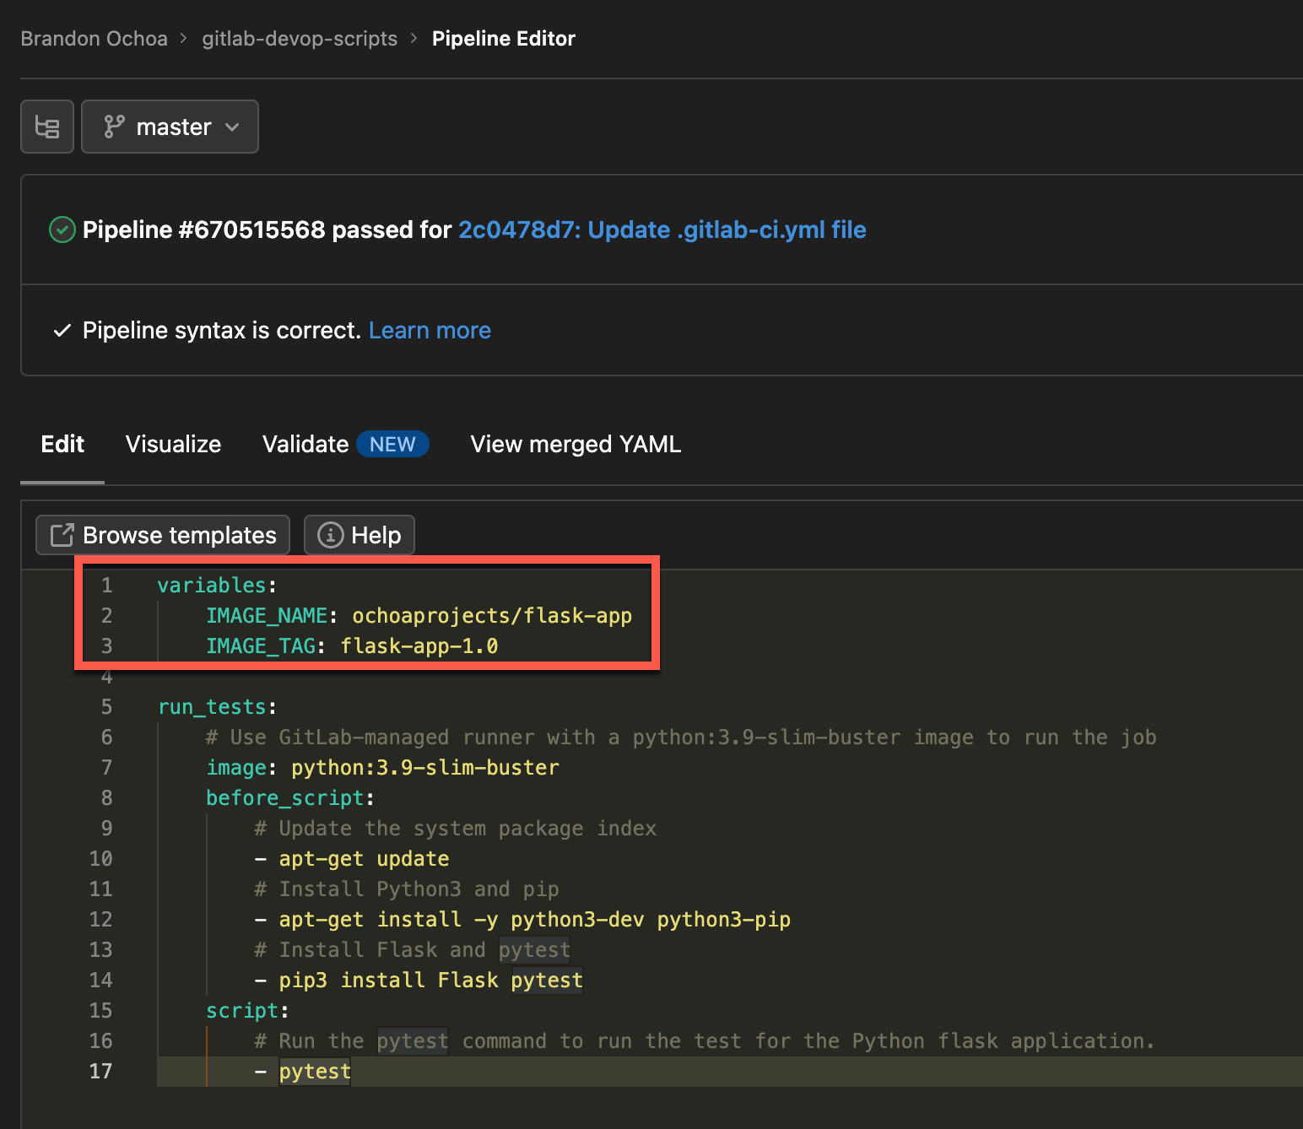Image resolution: width=1303 pixels, height=1129 pixels.
Task: Select the Edit tab
Action: click(62, 444)
